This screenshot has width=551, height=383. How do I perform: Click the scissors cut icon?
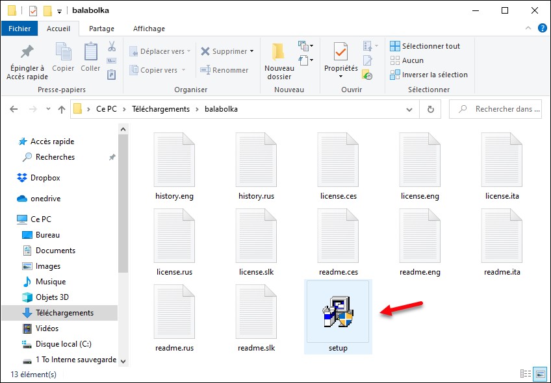(111, 46)
